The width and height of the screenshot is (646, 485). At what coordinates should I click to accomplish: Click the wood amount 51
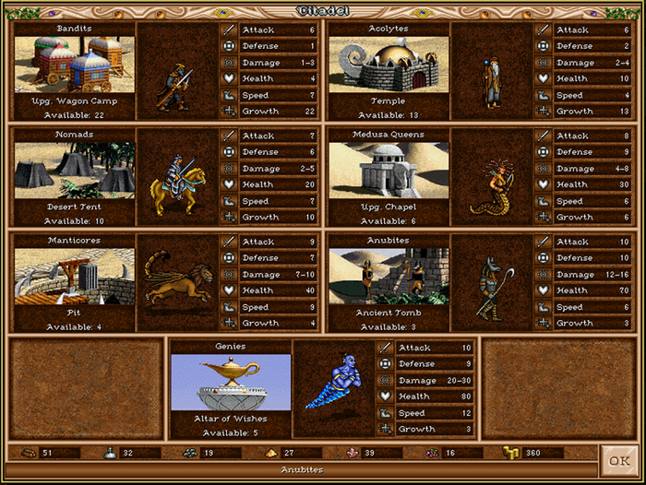click(x=47, y=453)
